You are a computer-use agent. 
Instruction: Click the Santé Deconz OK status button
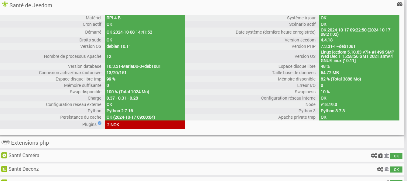pyautogui.click(x=396, y=169)
